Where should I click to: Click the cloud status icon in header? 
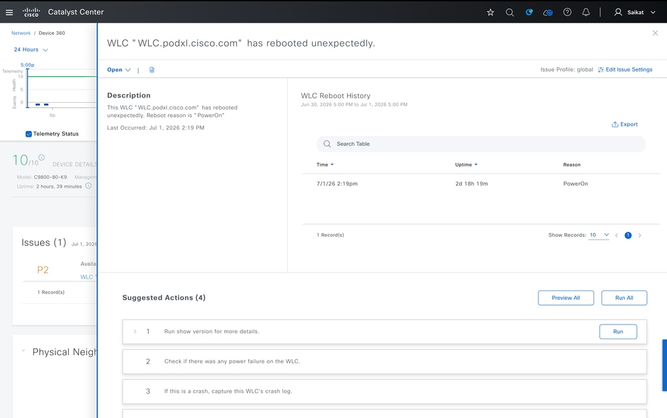tap(548, 12)
